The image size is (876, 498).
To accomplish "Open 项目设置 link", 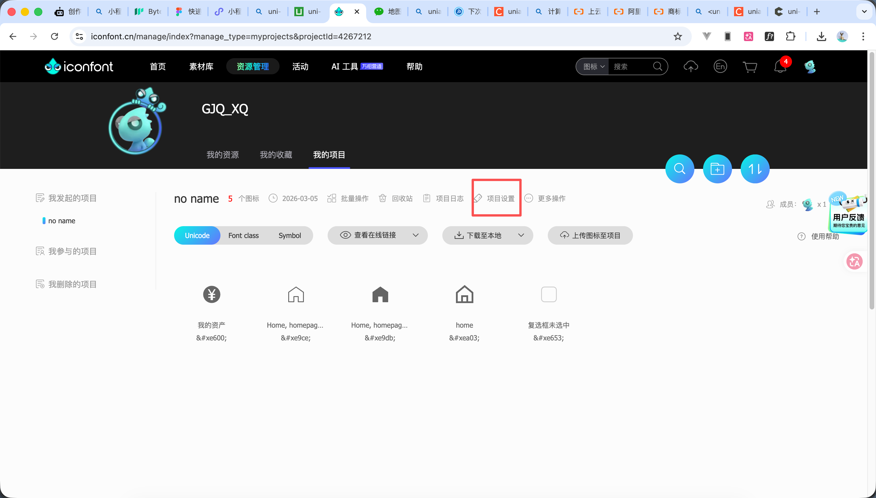I will click(x=496, y=199).
